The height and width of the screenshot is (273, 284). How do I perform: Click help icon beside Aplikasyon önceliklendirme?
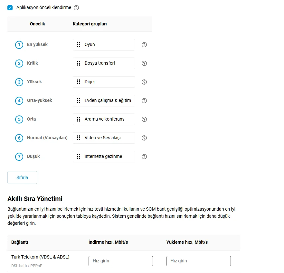(76, 8)
